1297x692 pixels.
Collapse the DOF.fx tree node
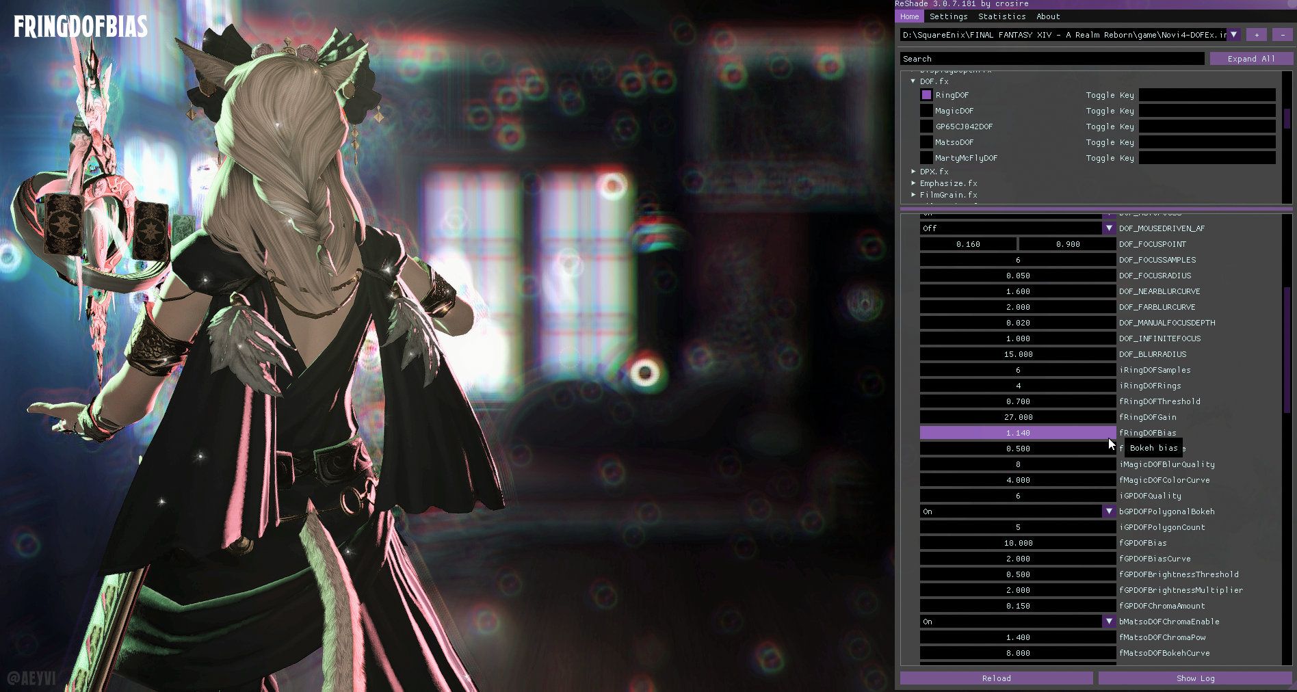pos(913,81)
